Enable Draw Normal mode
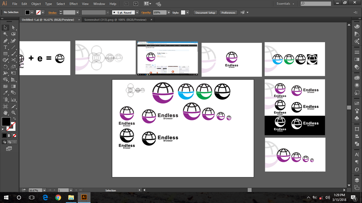Viewport: 362px width, 203px height. (5, 142)
